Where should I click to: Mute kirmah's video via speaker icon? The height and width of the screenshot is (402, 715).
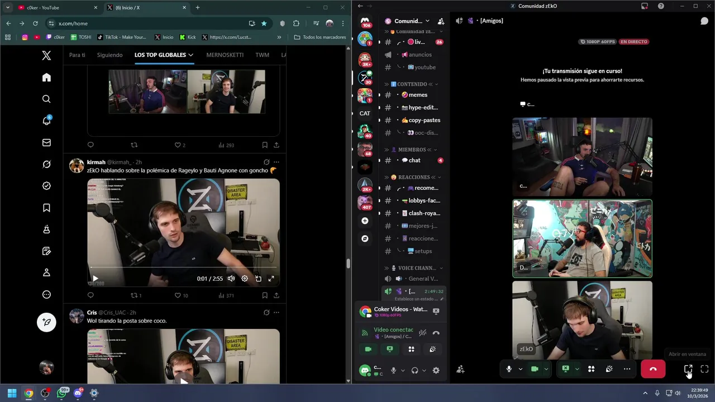pyautogui.click(x=231, y=279)
